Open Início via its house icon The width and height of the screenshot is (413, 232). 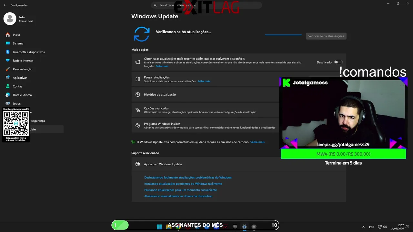8,35
